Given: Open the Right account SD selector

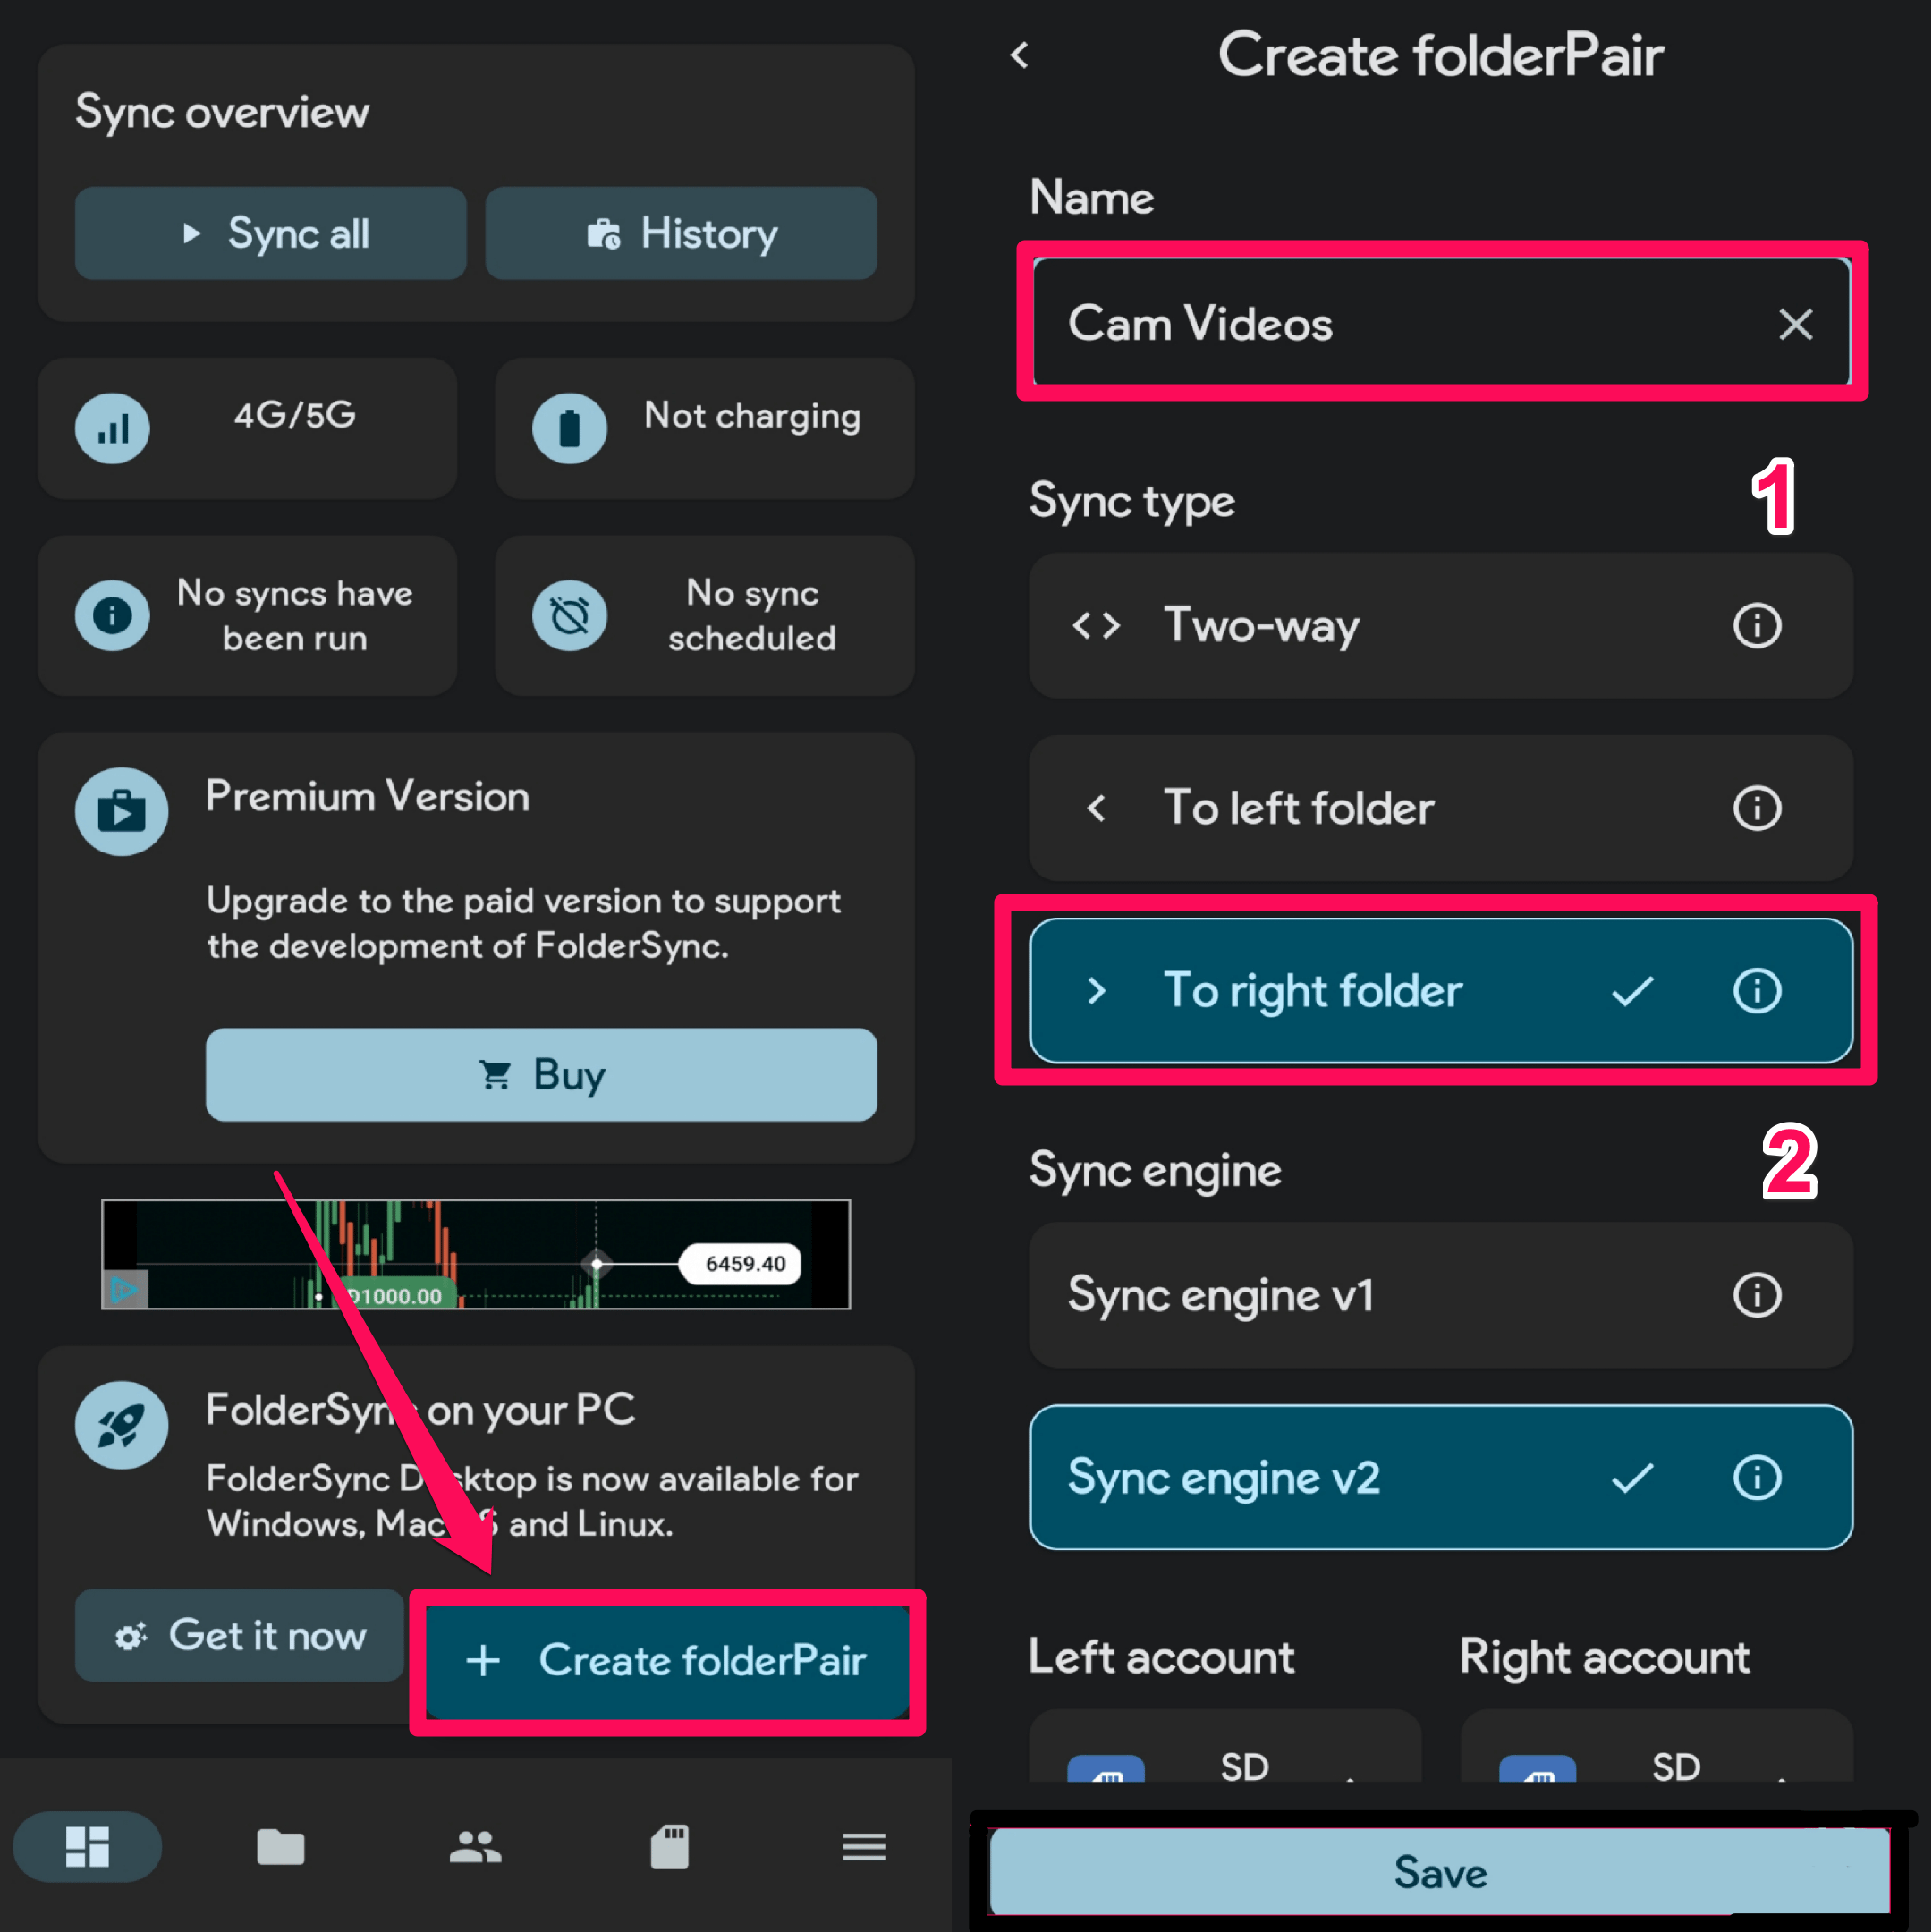Looking at the screenshot, I should (1657, 1748).
